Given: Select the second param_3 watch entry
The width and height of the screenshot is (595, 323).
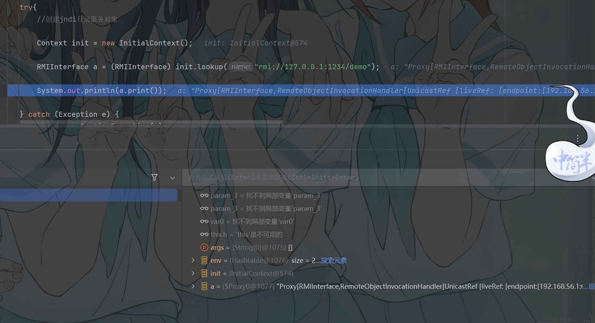Looking at the screenshot, I should [261, 208].
